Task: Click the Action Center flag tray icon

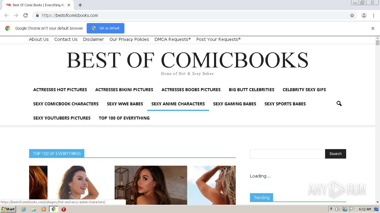Action: 352,209
